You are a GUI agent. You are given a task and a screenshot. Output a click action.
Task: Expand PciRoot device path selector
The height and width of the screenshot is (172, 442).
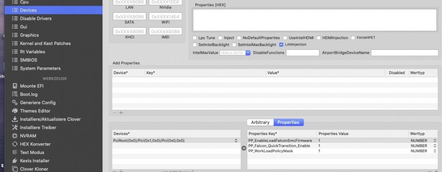[x=236, y=141]
